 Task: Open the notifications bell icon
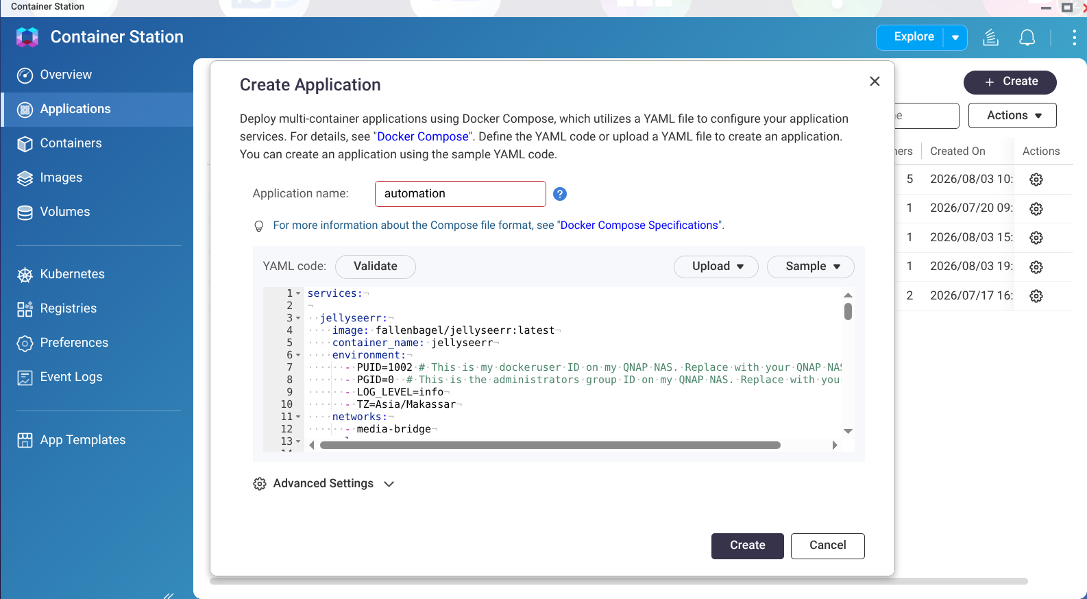pos(1027,38)
